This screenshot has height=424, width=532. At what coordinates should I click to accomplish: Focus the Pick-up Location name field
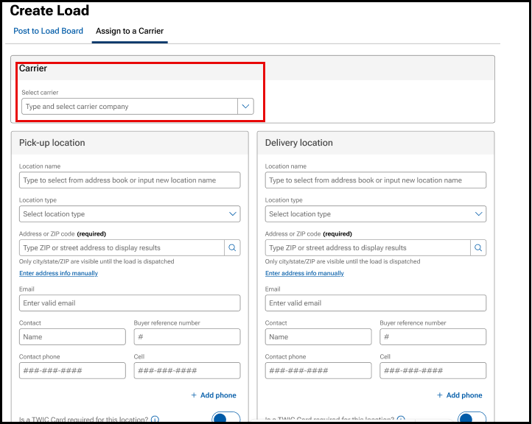coord(130,180)
